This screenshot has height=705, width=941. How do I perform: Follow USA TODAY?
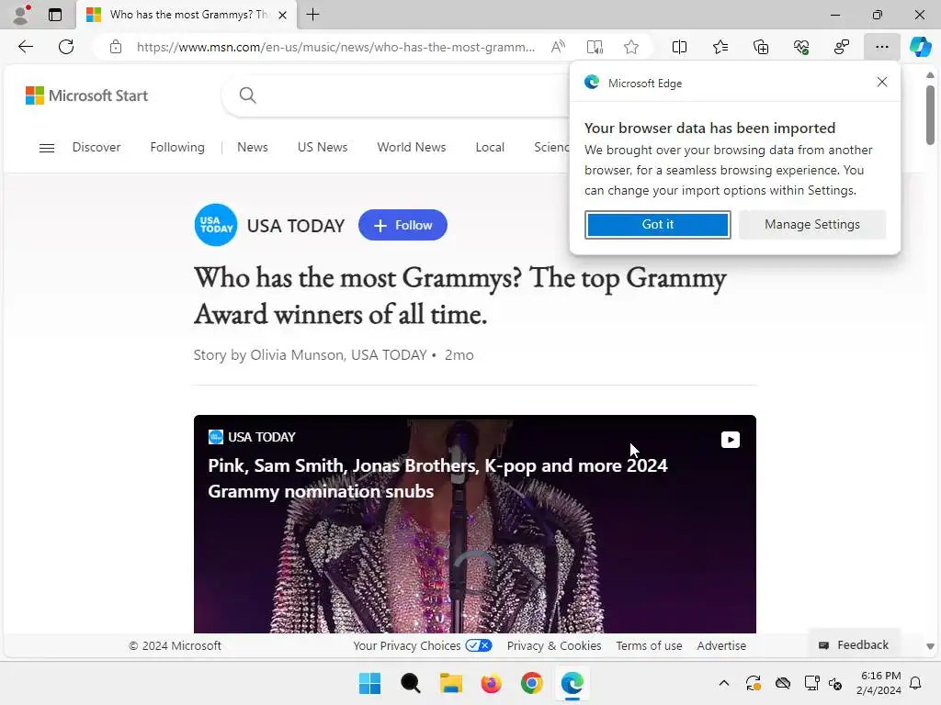tap(402, 225)
